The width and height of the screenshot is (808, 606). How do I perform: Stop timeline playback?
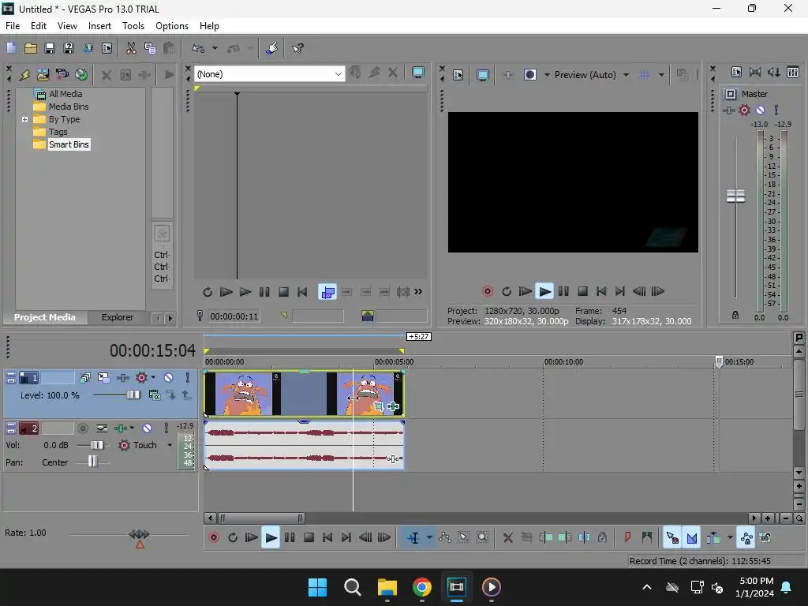309,538
